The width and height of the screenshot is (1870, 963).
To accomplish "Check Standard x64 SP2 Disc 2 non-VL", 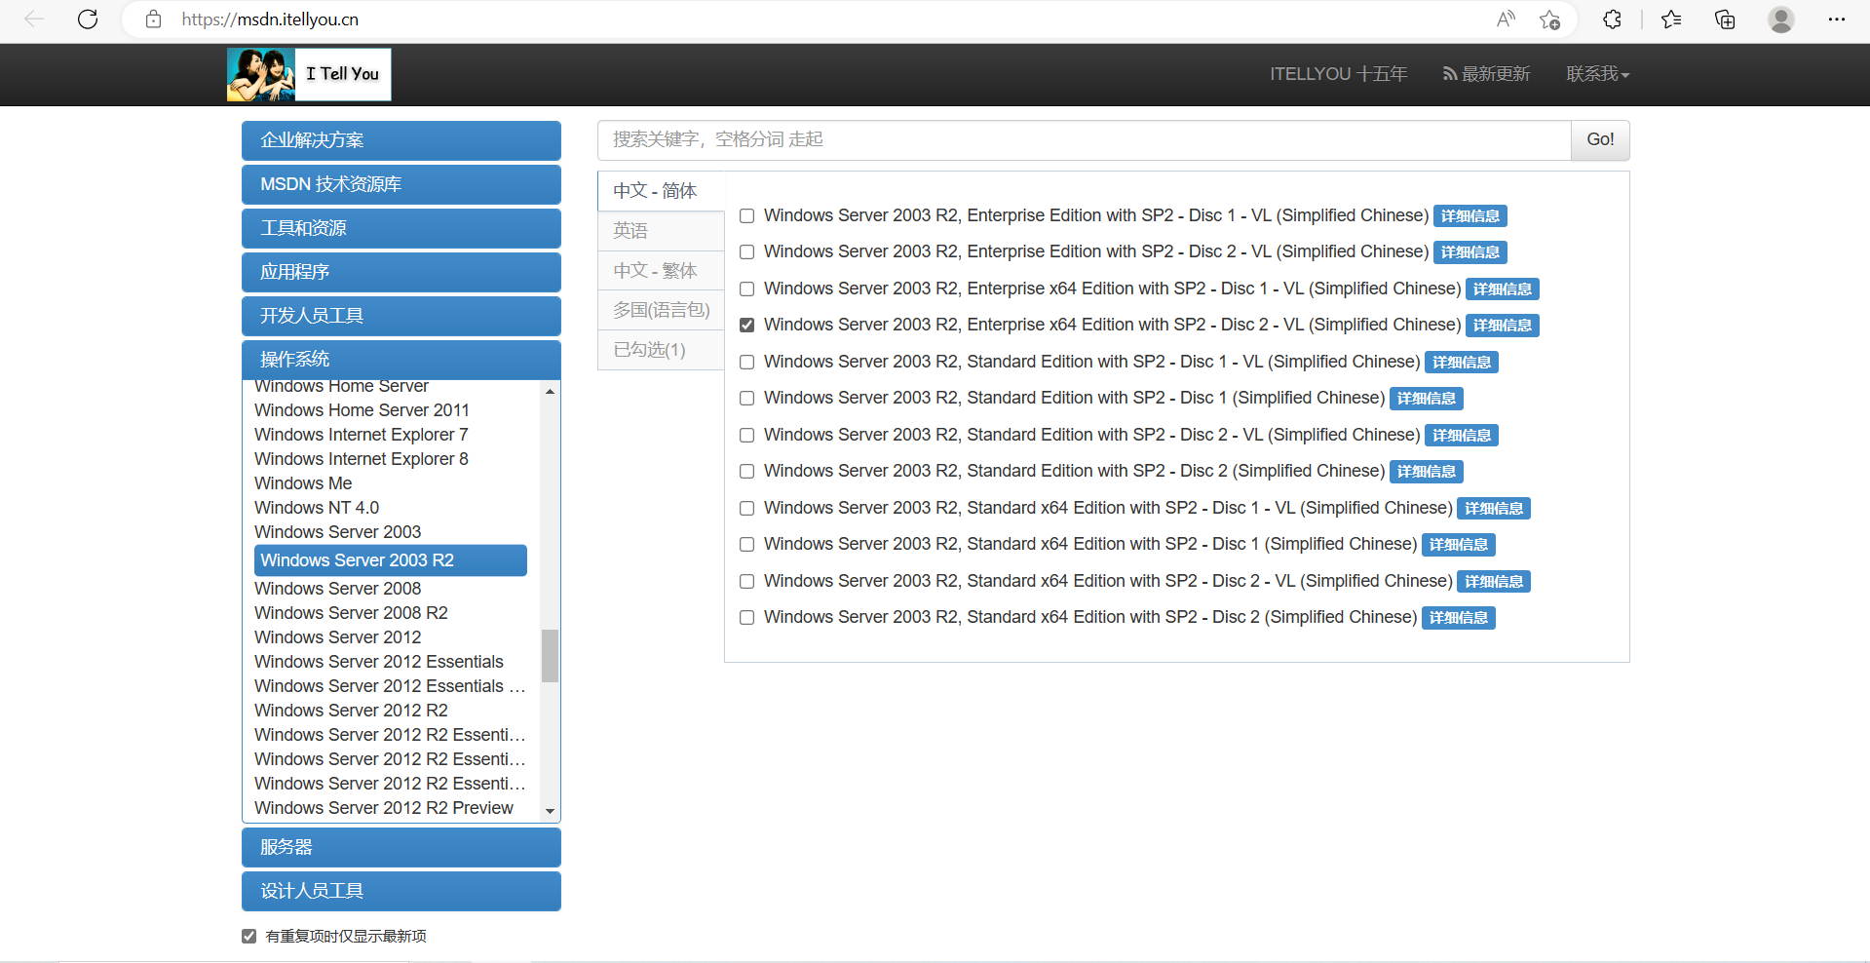I will [x=747, y=618].
